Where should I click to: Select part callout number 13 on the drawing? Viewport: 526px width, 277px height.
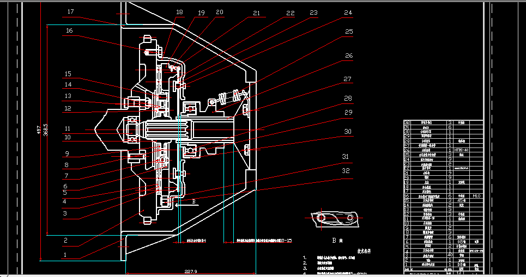[x=68, y=96]
